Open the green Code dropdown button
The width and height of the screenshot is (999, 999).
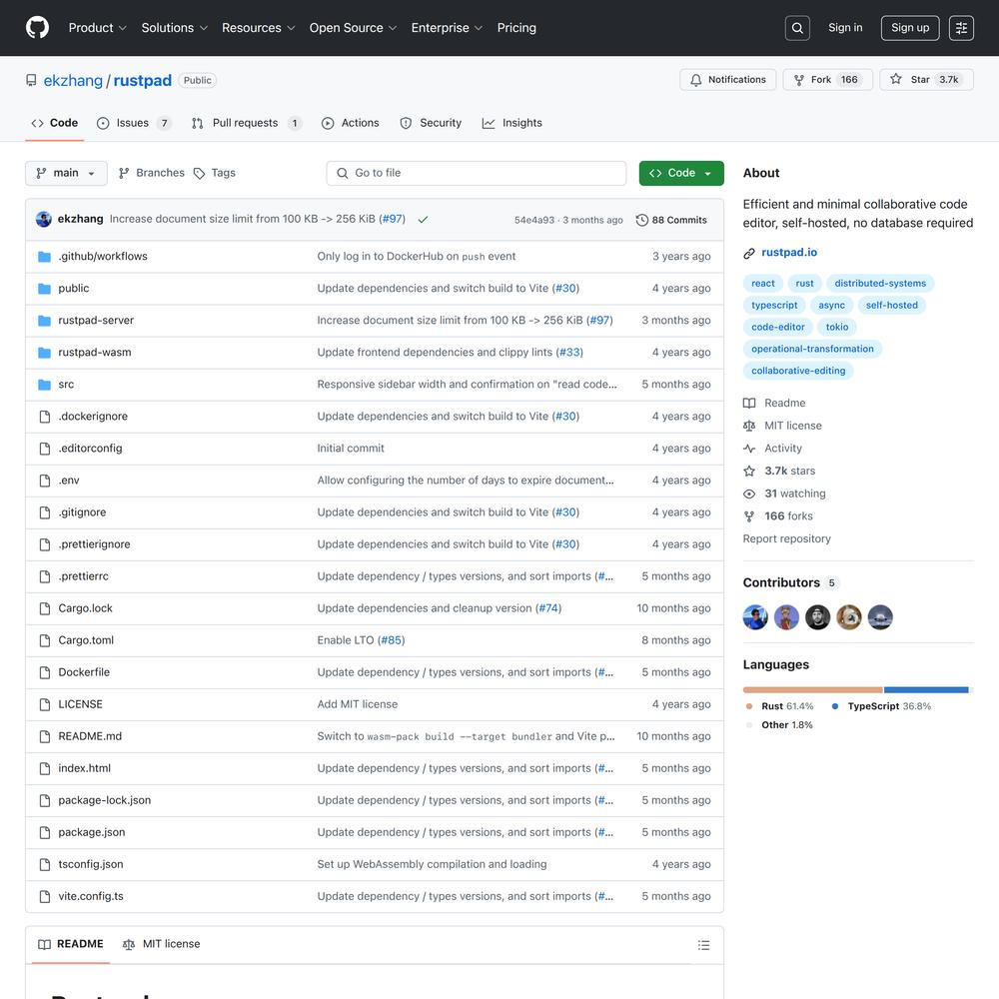[x=681, y=173]
